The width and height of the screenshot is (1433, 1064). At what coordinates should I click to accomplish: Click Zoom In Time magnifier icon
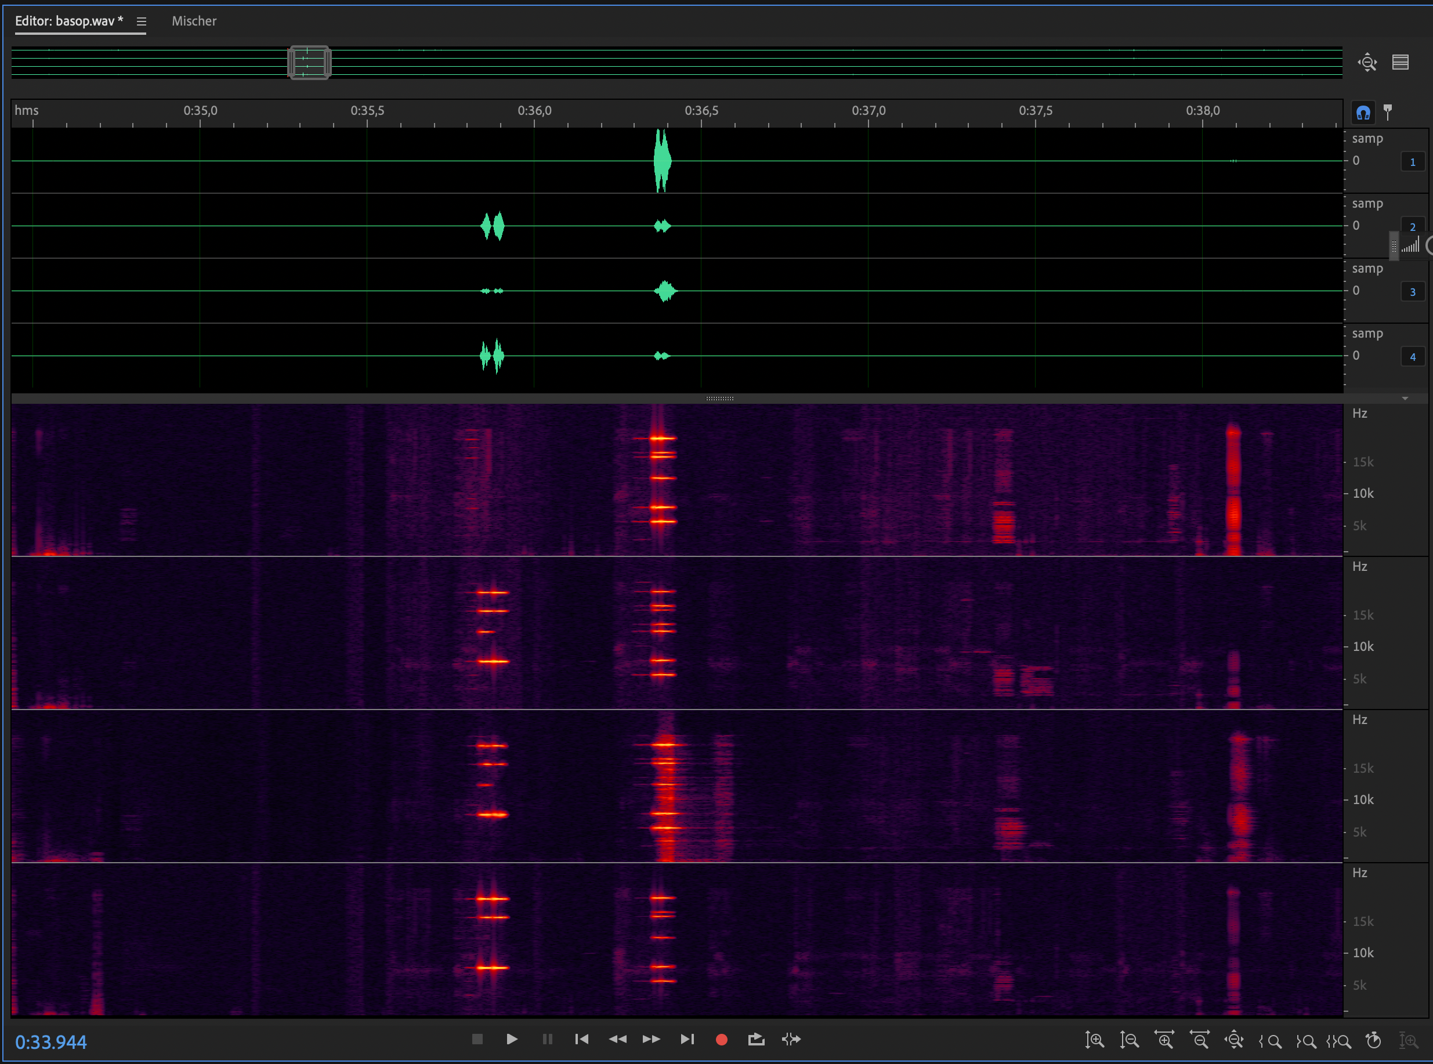[x=1164, y=1040]
